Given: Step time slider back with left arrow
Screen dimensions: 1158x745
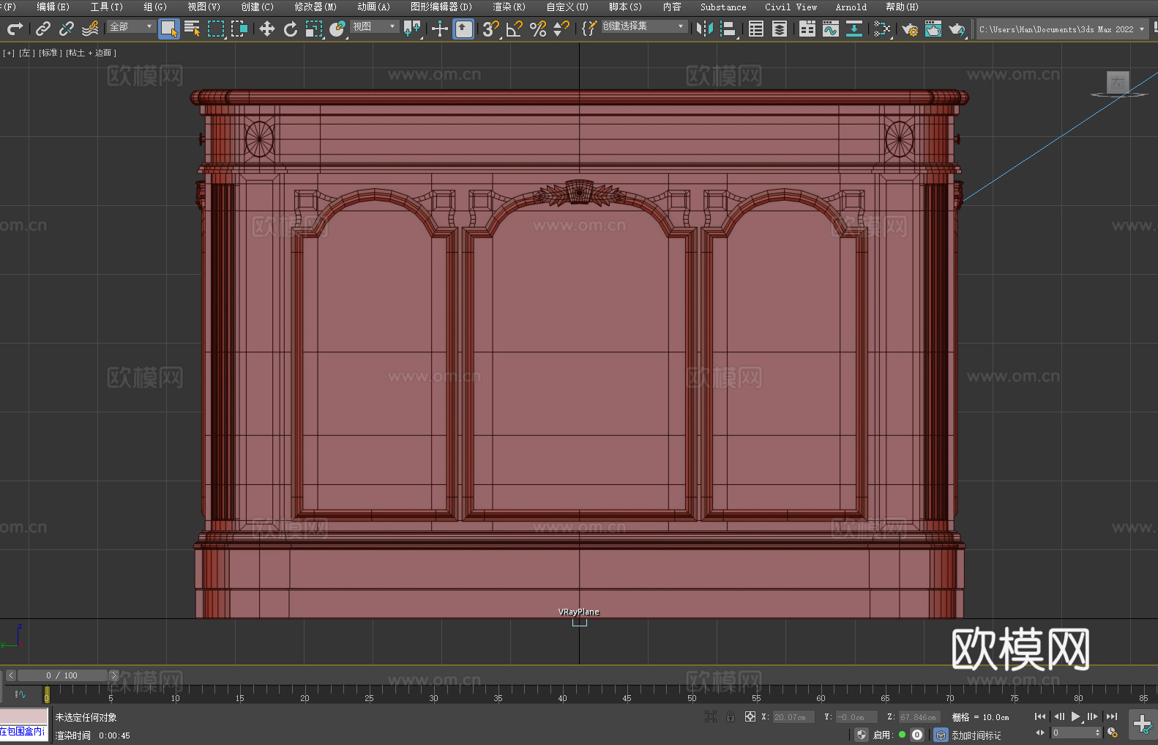Looking at the screenshot, I should click(x=10, y=675).
